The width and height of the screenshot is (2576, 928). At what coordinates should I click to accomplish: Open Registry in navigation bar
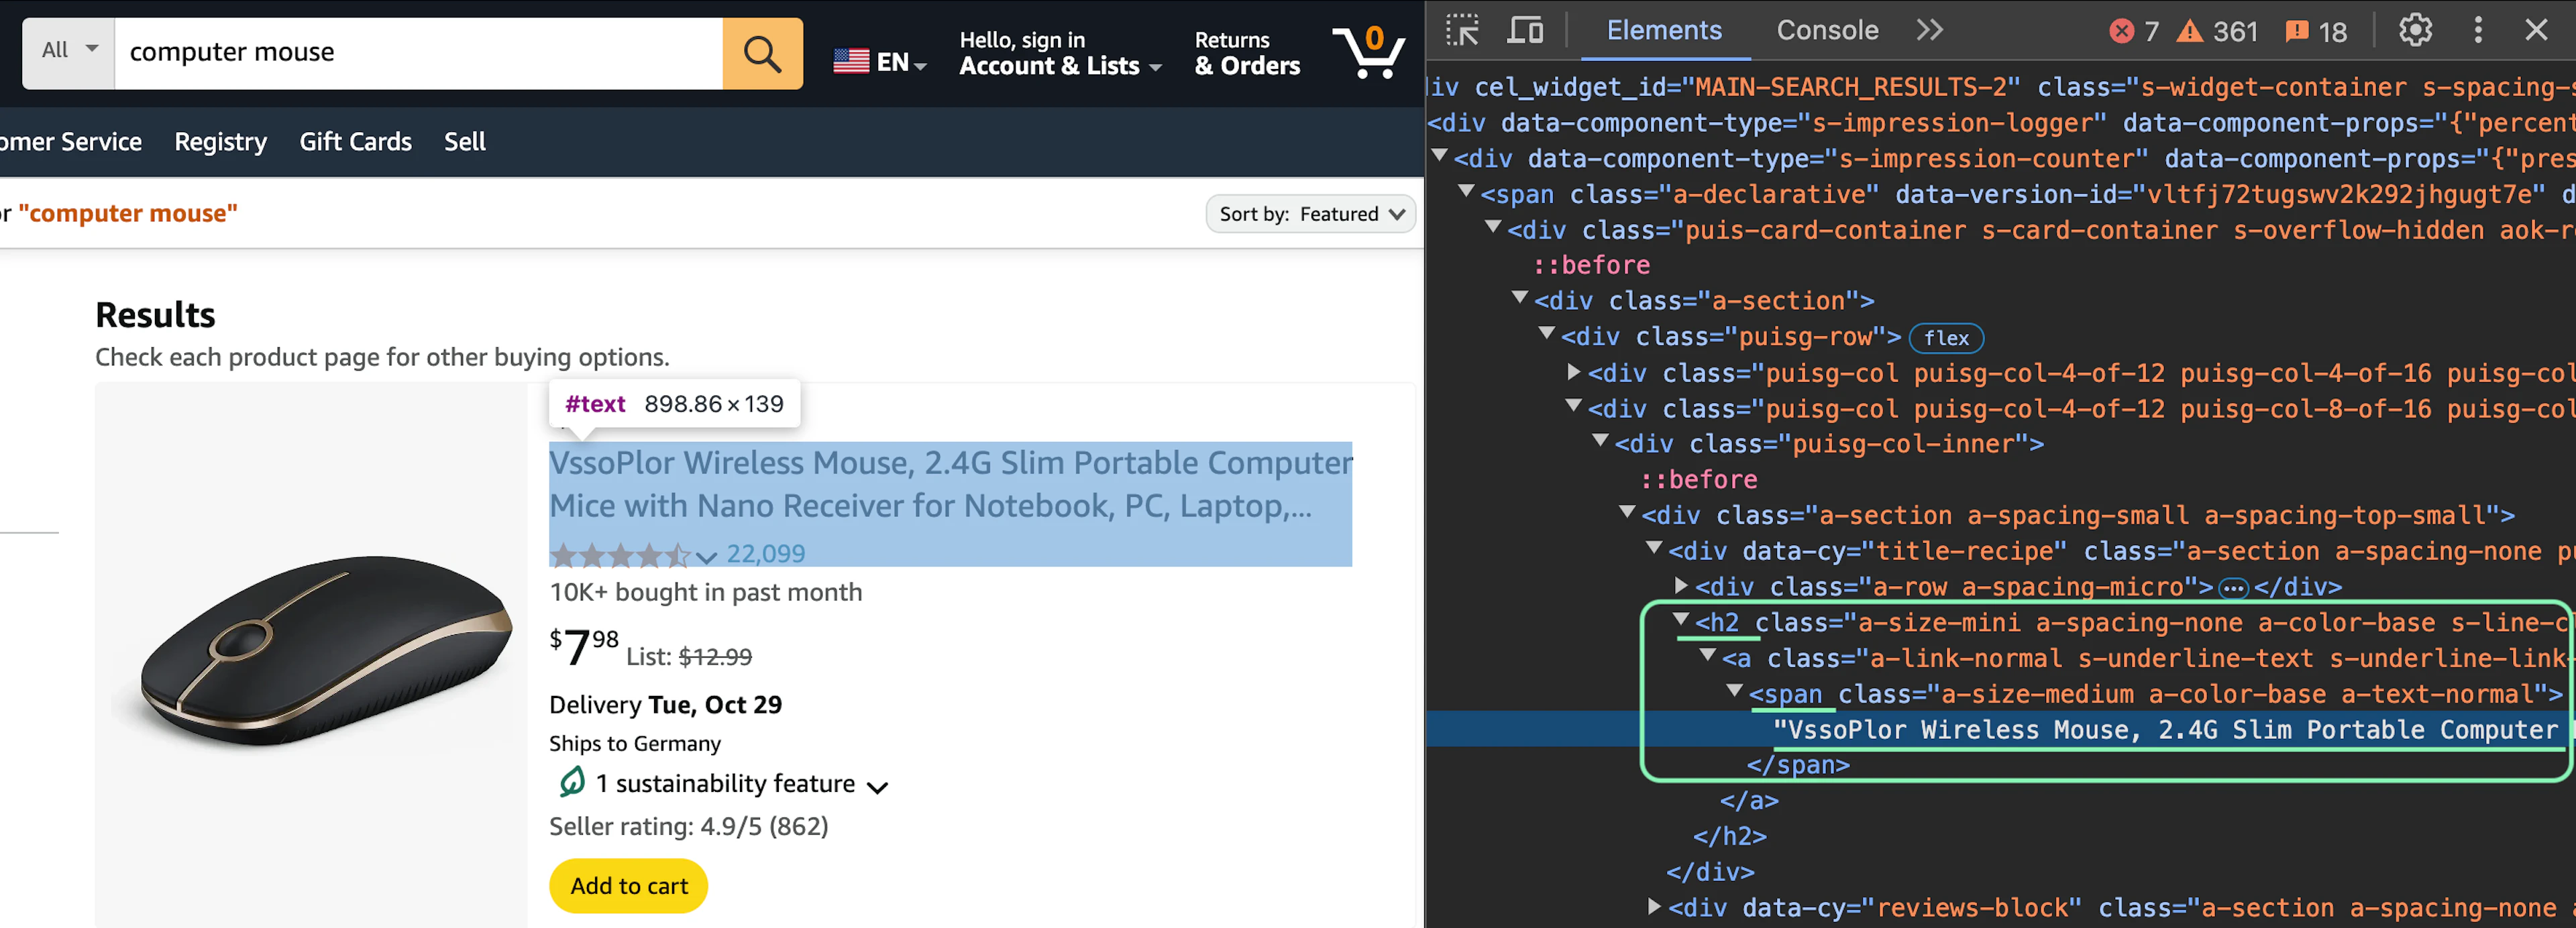pyautogui.click(x=220, y=142)
